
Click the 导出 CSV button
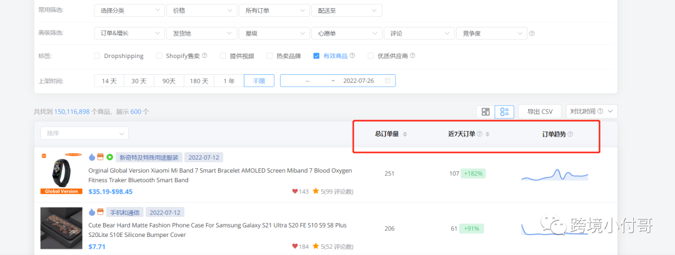(540, 112)
